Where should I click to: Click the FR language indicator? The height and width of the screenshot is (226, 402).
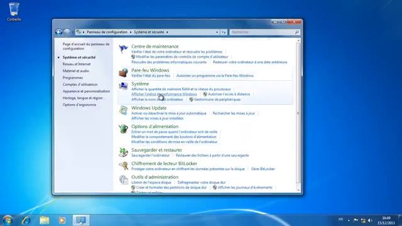point(340,220)
